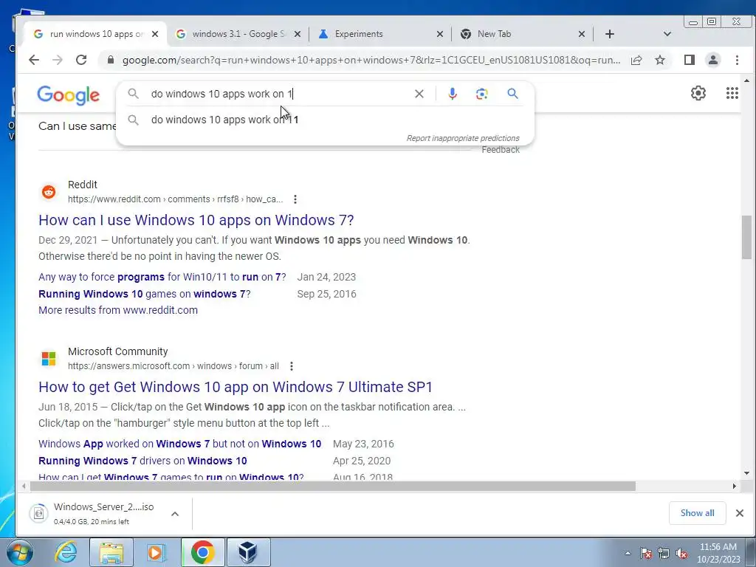Launch Internet Explorer from taskbar
This screenshot has height=567, width=756.
coord(66,552)
